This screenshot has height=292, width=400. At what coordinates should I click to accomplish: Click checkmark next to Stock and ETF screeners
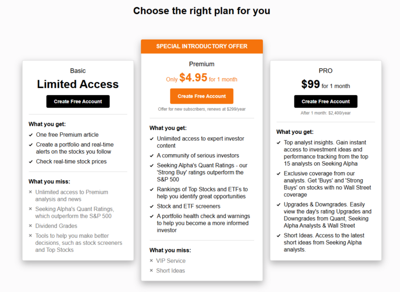(152, 206)
